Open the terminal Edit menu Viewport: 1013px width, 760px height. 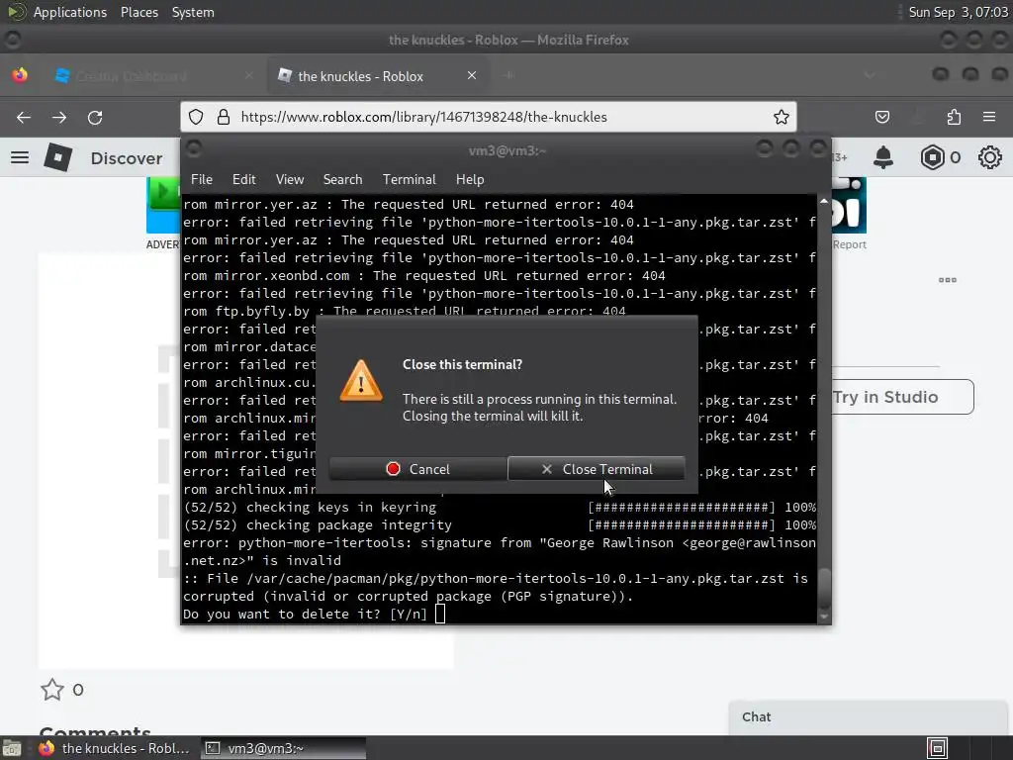(x=244, y=180)
